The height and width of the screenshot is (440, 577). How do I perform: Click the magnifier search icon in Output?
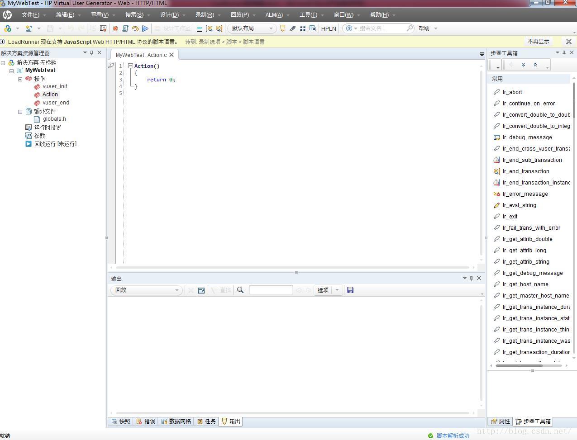[x=240, y=290]
